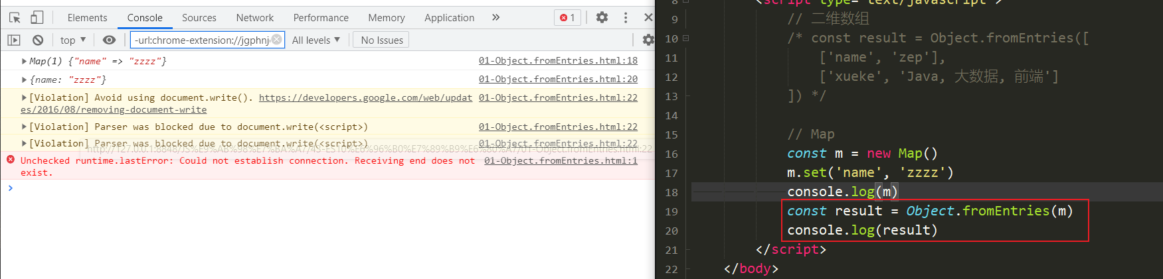Viewport: 1163px width, 279px height.
Task: Open the All levels dropdown
Action: click(316, 40)
